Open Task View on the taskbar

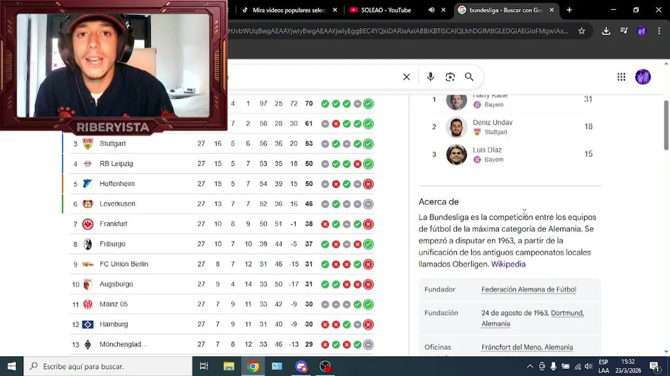coord(204,367)
